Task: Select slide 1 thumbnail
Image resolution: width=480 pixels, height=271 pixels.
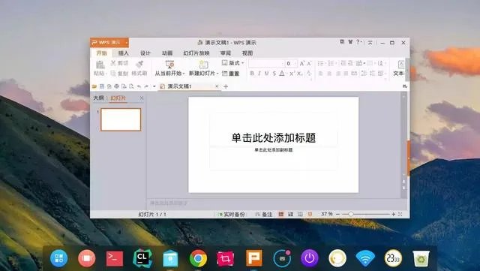Action: [121, 119]
